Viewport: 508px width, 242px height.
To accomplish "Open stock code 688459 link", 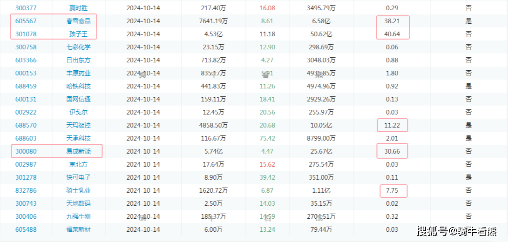I will click(x=26, y=86).
